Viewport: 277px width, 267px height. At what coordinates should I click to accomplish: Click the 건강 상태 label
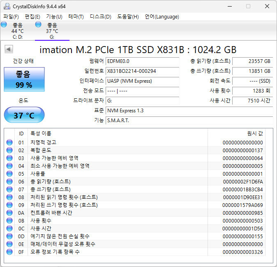(23, 61)
